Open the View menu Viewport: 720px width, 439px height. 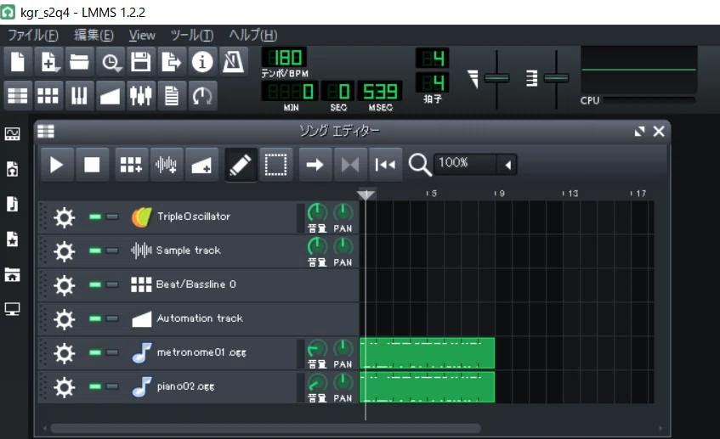click(142, 36)
